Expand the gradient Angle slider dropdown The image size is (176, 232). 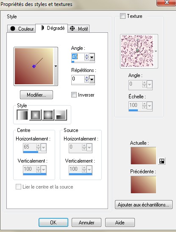[92, 57]
